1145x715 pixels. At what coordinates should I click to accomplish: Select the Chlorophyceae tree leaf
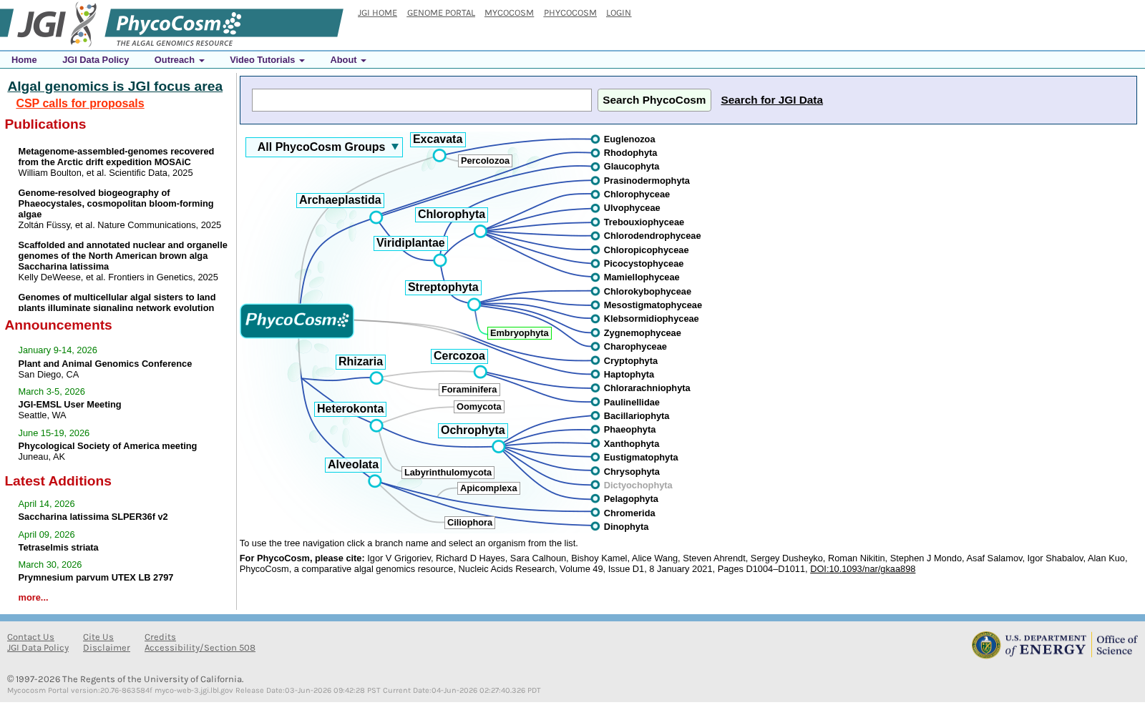[637, 194]
